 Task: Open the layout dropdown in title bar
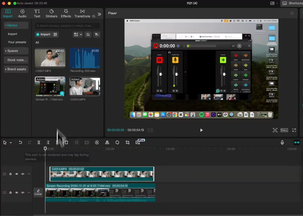pyautogui.click(x=274, y=3)
